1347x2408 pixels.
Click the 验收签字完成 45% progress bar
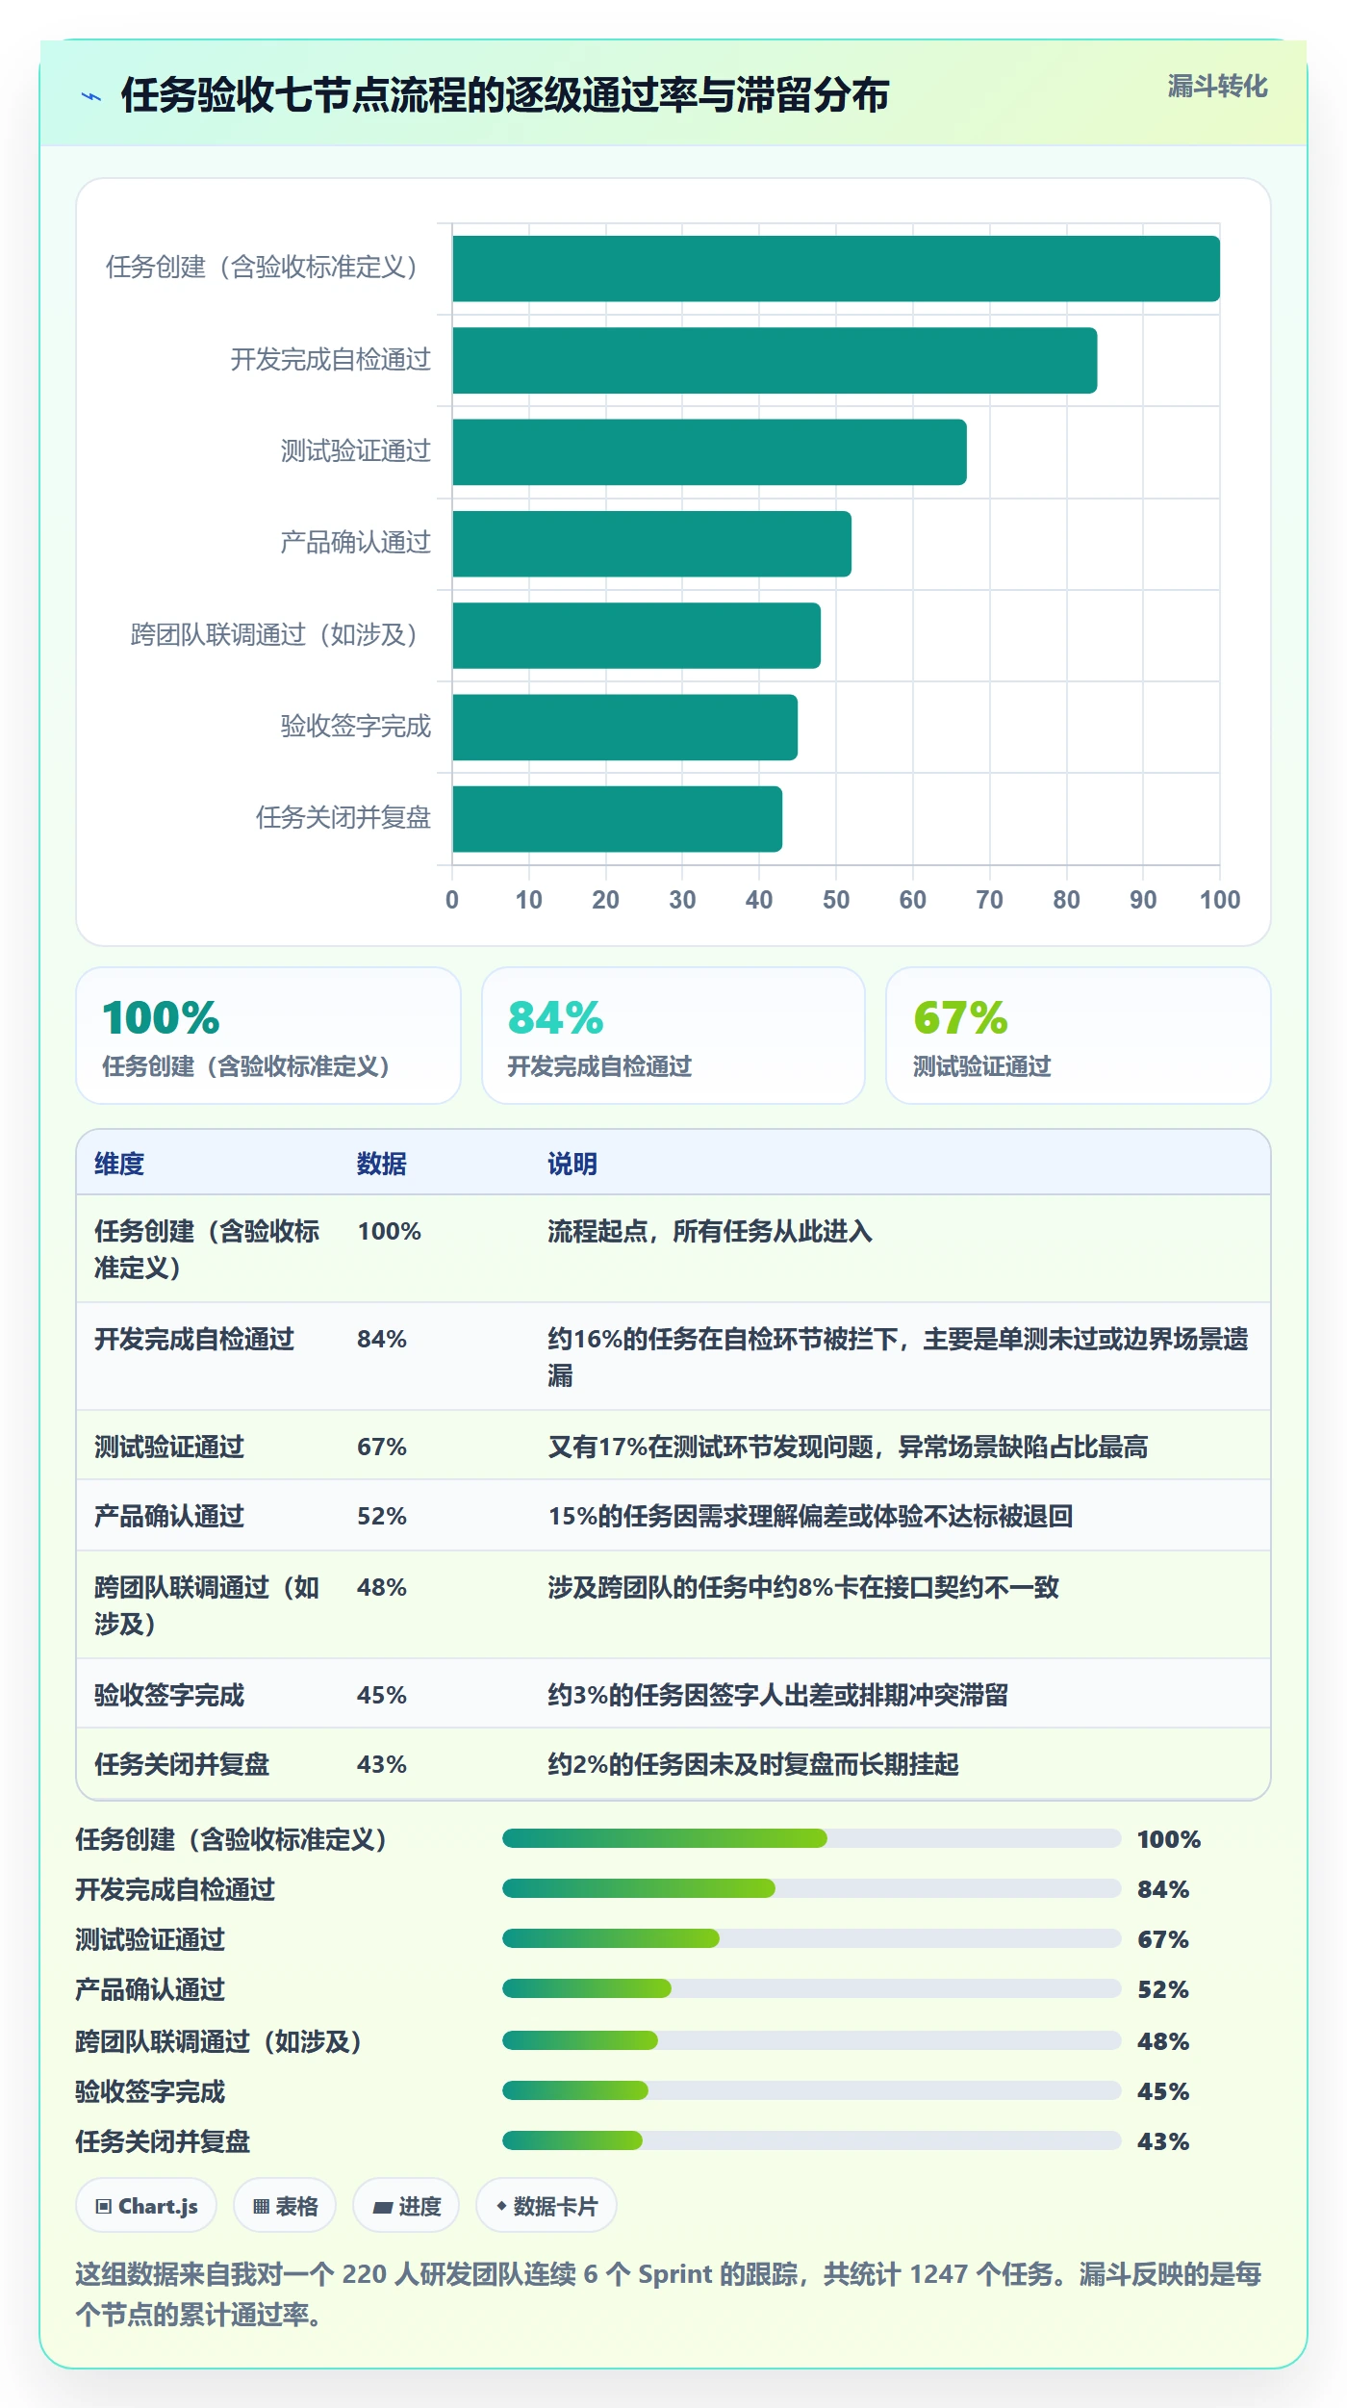coord(812,2090)
